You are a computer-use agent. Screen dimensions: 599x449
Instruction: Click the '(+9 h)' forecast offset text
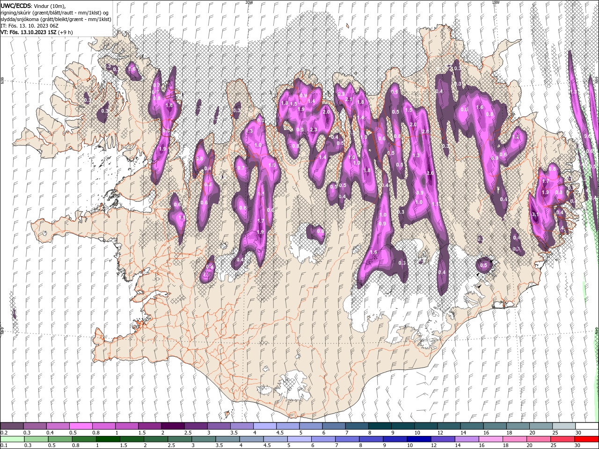66,32
